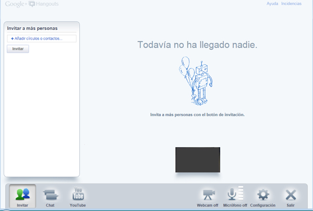Screen dimensions: 313x211
Task: Open the Incidencias link
Action: click(x=291, y=4)
